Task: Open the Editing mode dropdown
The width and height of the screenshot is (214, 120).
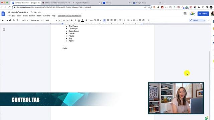Action: pos(197,20)
